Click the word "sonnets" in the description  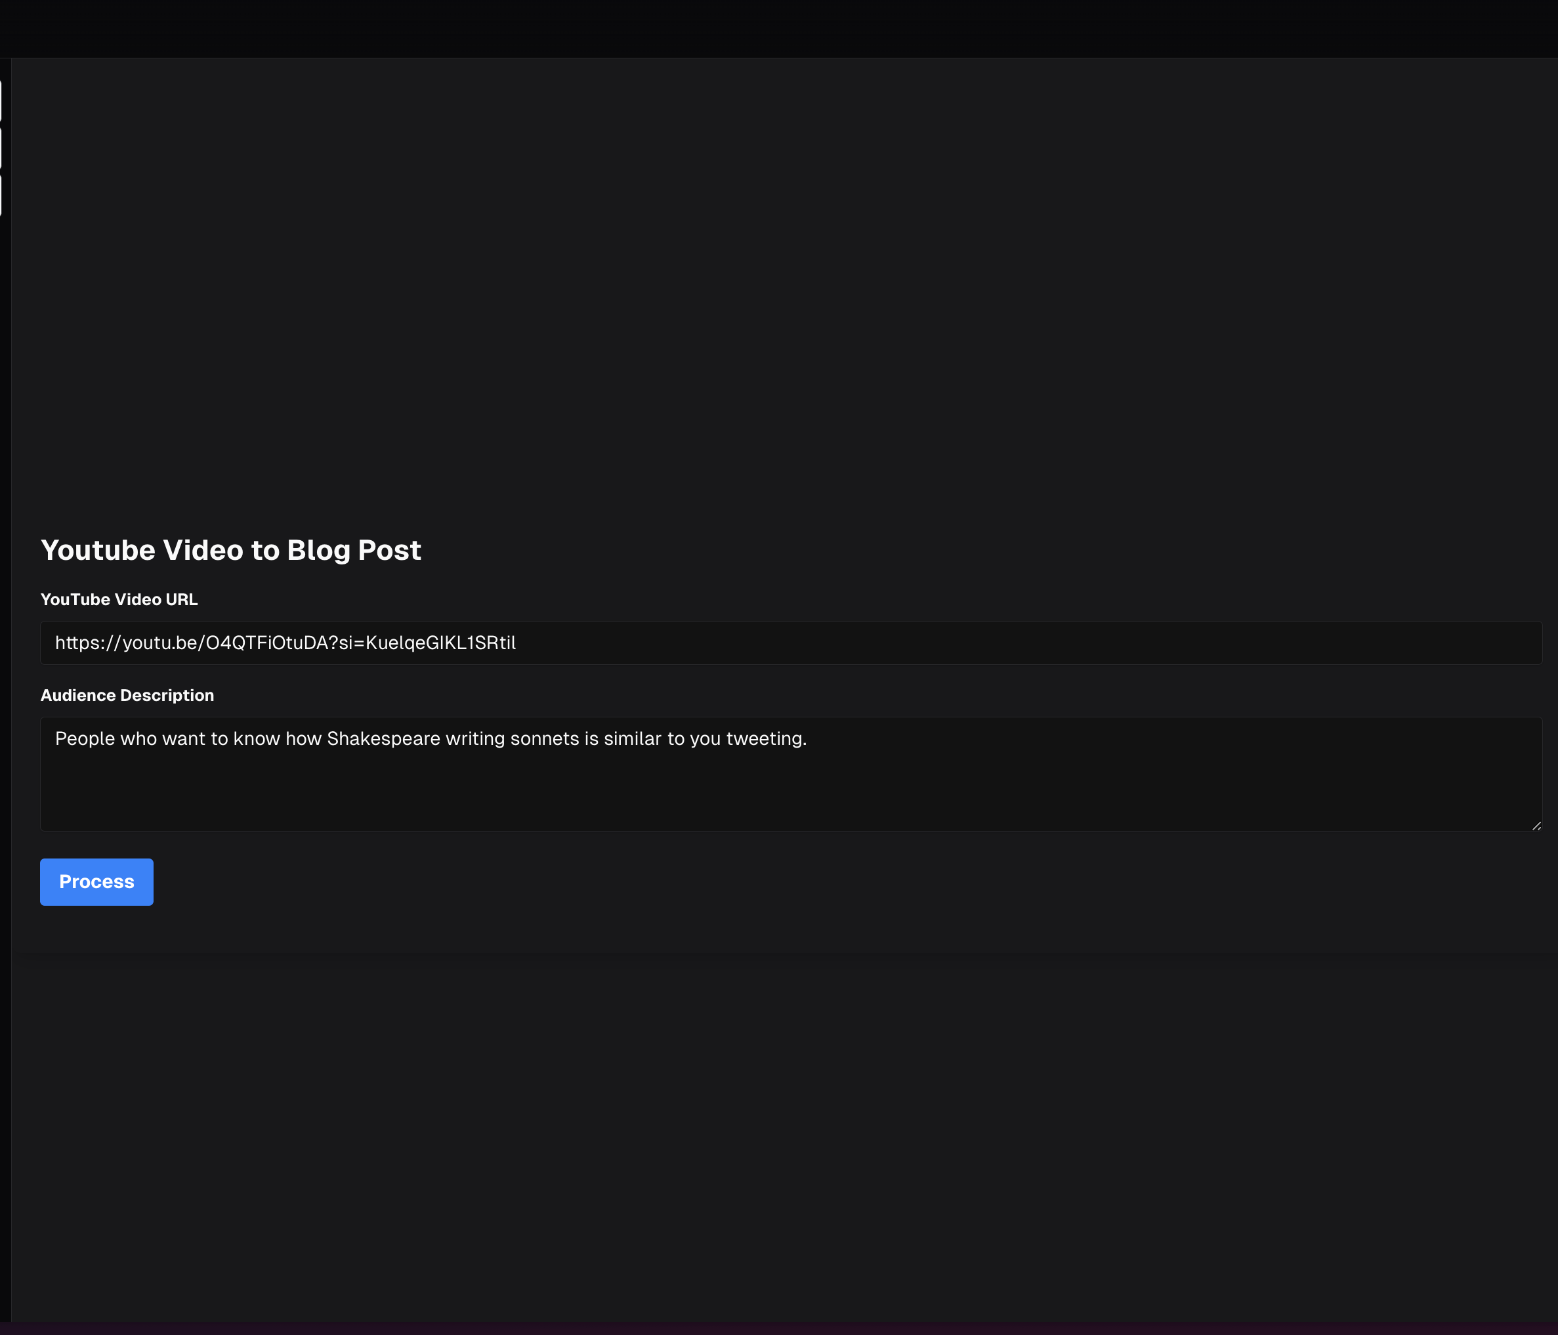(x=545, y=738)
